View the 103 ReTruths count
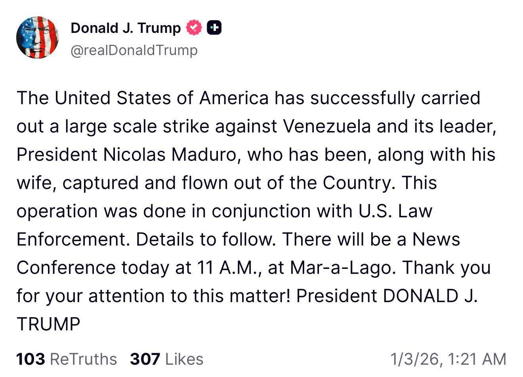The width and height of the screenshot is (523, 377). point(66,359)
